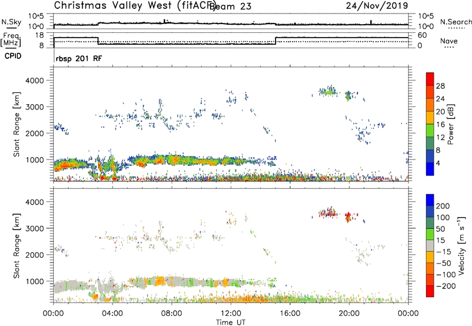The width and height of the screenshot is (472, 326).
Task: Select the '24' tick on power colorbar
Action: pyautogui.click(x=440, y=99)
